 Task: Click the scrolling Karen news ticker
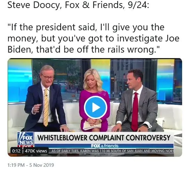click(x=112, y=151)
